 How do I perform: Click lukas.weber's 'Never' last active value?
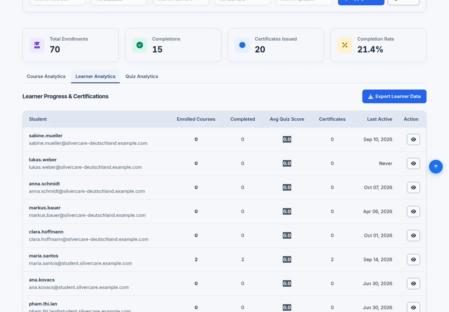386,163
